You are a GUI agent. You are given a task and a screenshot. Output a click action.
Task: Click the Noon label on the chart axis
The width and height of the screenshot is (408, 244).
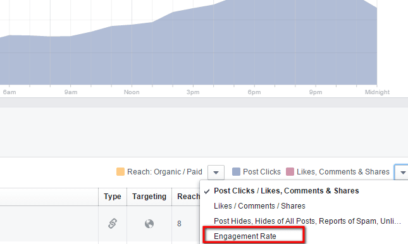pyautogui.click(x=132, y=92)
